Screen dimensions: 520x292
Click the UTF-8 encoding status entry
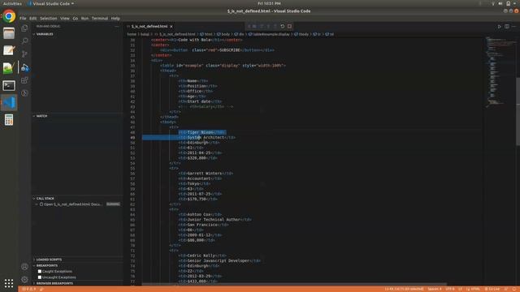[x=450, y=289]
